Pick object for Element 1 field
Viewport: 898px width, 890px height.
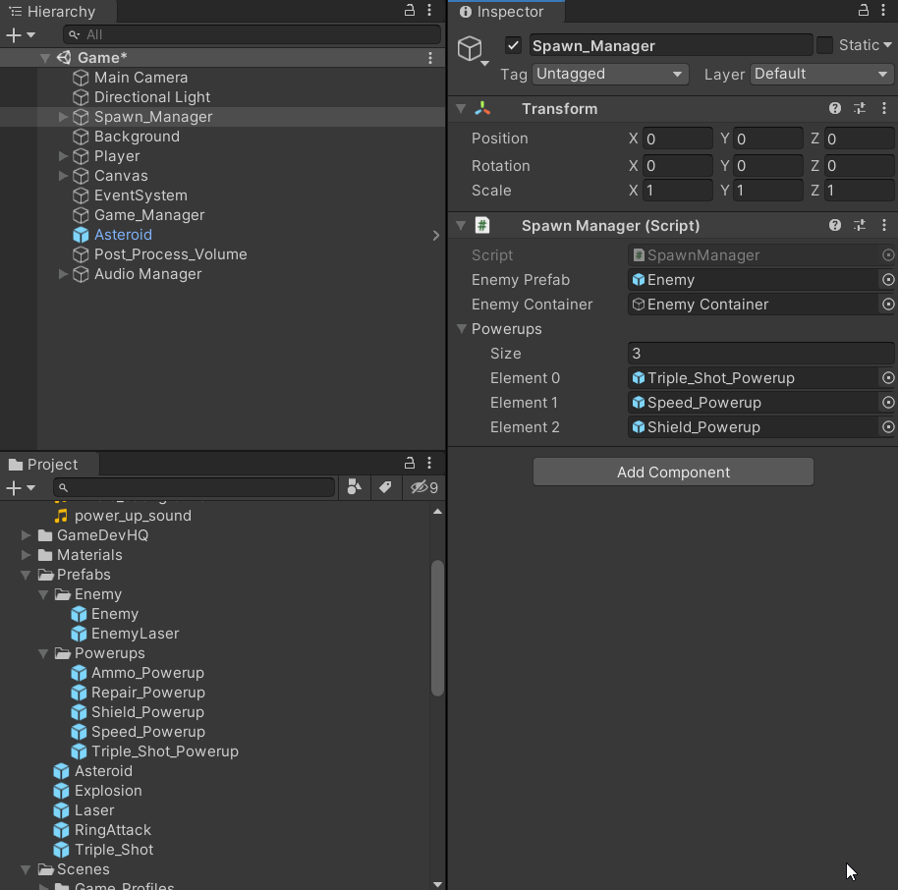click(888, 403)
